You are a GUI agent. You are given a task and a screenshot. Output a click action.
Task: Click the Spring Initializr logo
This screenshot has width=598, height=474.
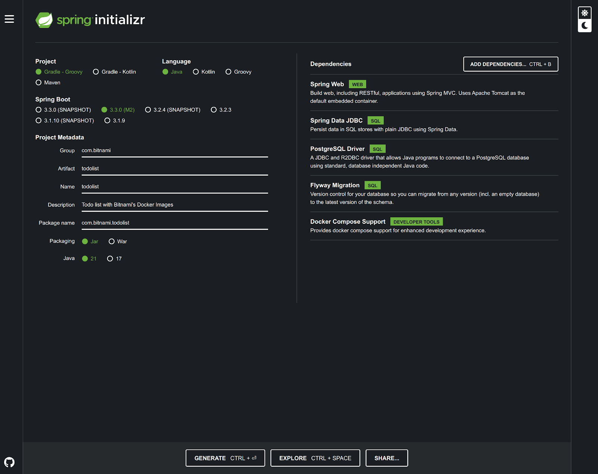coord(90,20)
